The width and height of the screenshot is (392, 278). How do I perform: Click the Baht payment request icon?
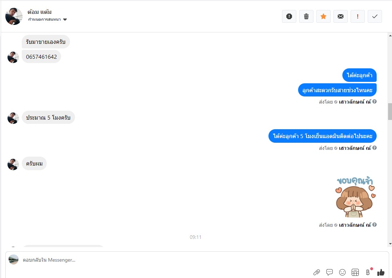368,272
